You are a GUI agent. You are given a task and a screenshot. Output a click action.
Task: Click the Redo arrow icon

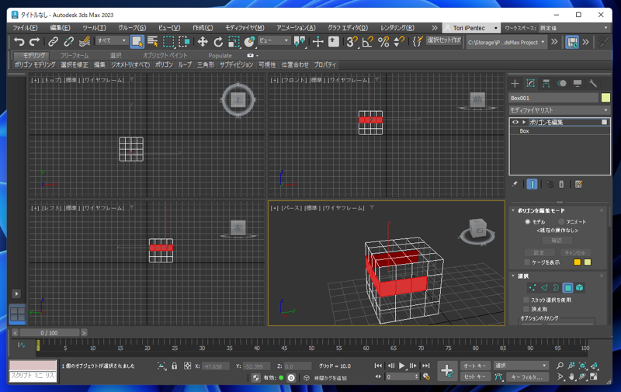[x=35, y=42]
